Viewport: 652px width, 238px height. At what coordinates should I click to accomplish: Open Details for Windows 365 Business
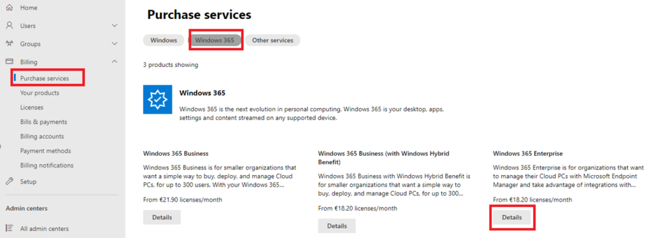[162, 217]
